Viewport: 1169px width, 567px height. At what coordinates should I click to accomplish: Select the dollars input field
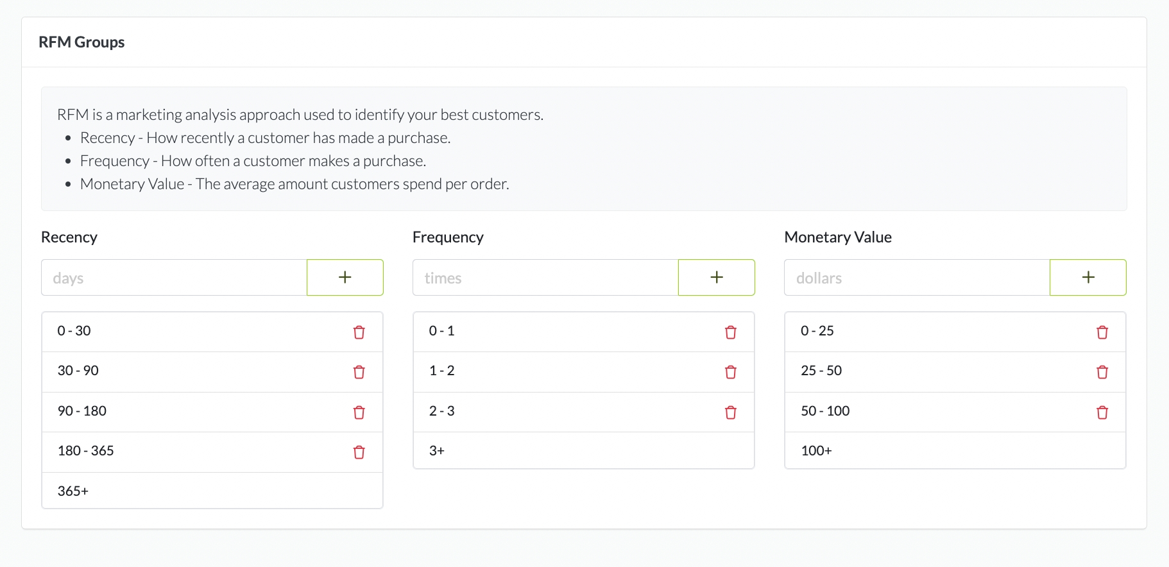(x=917, y=278)
